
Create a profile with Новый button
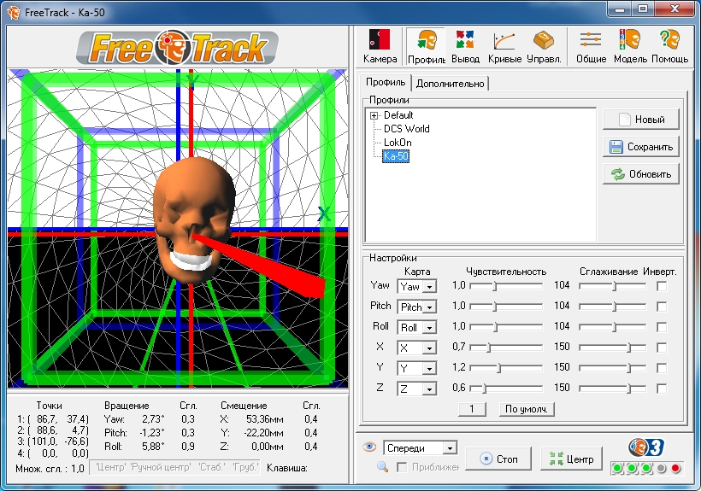pos(640,120)
